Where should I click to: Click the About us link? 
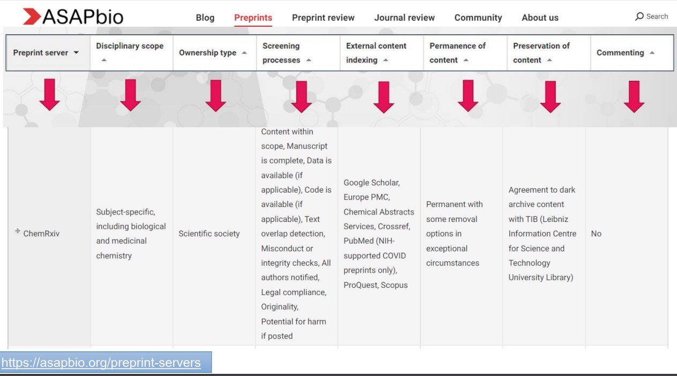(x=540, y=18)
